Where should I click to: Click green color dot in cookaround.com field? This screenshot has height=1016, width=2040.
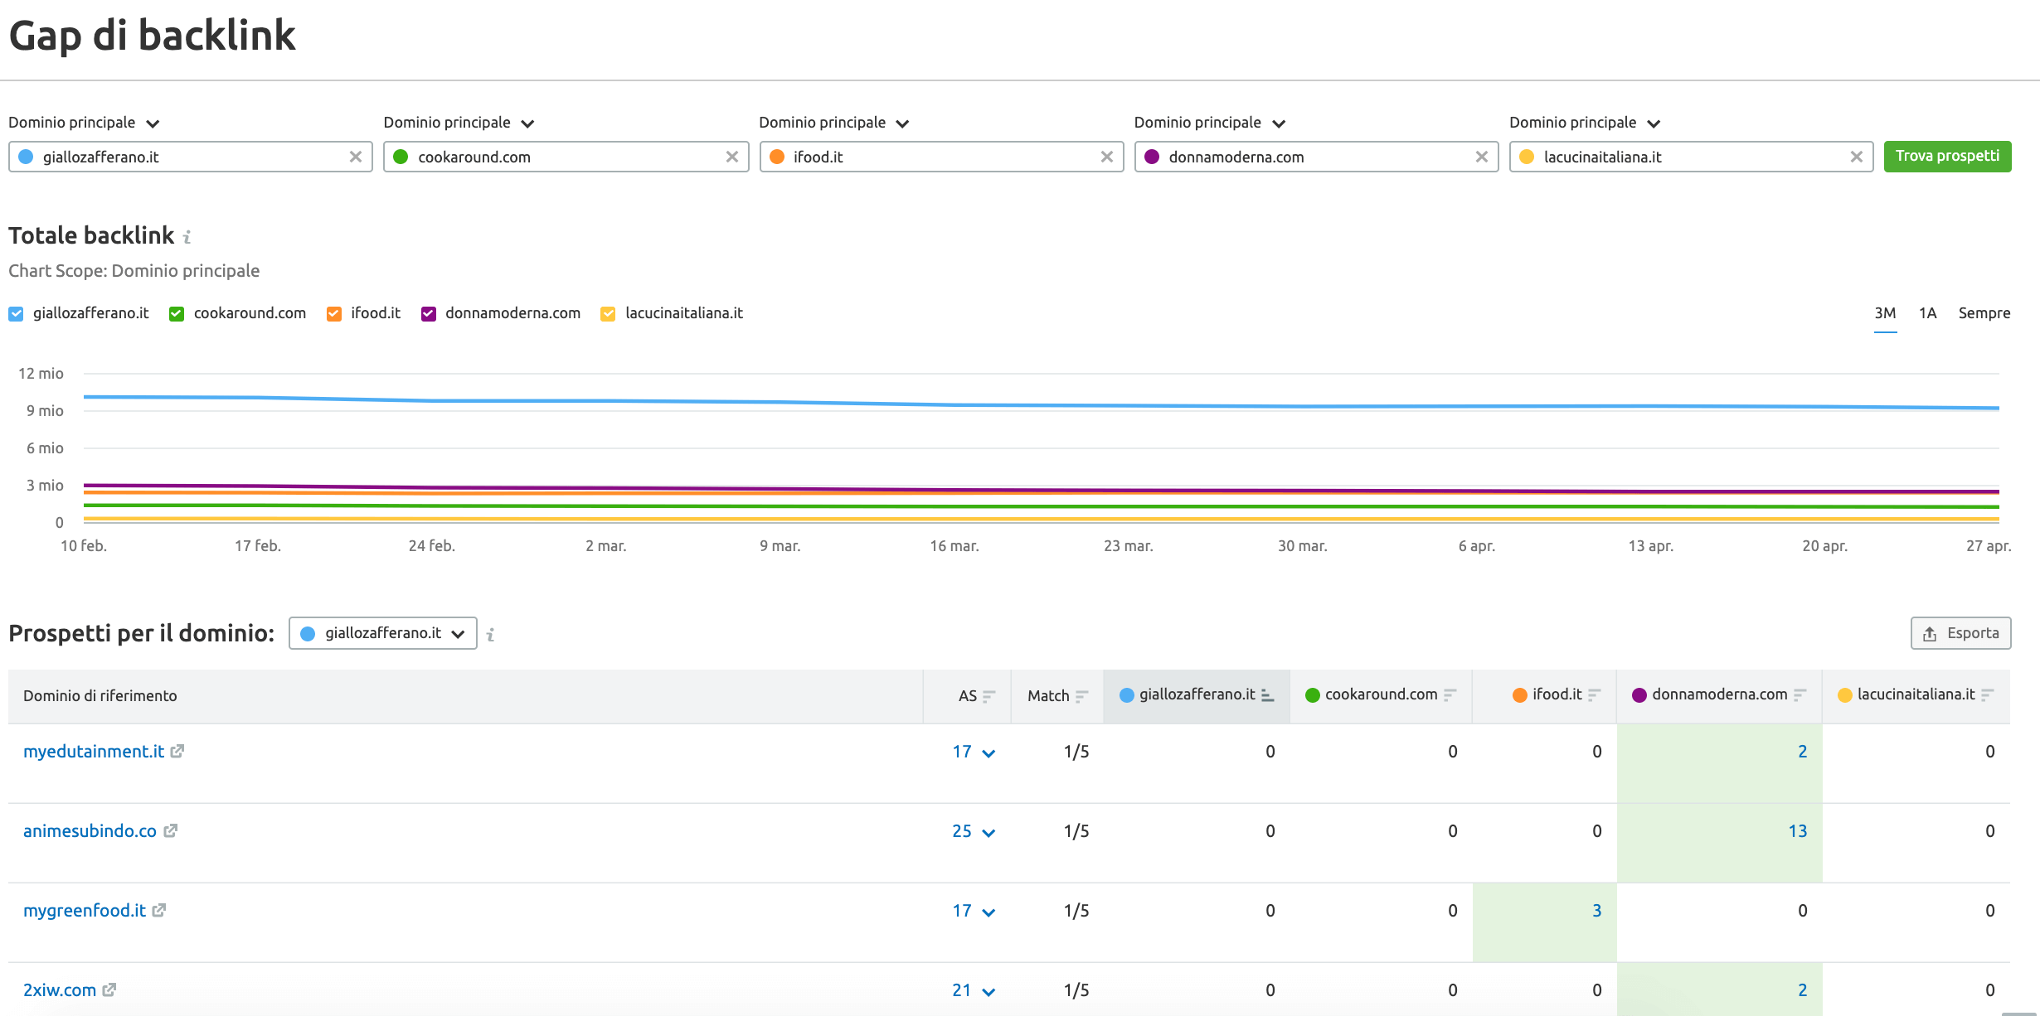(x=401, y=157)
